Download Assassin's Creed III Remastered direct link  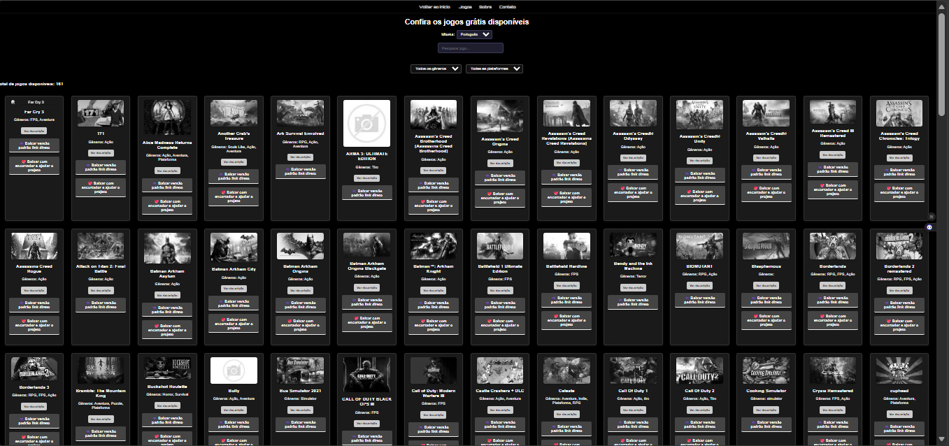(x=833, y=170)
